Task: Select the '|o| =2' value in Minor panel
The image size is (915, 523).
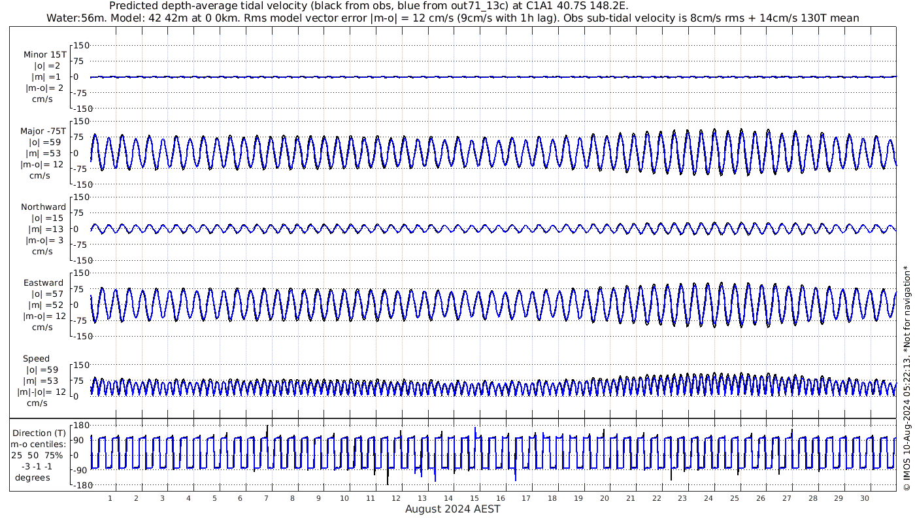Action: pos(47,66)
